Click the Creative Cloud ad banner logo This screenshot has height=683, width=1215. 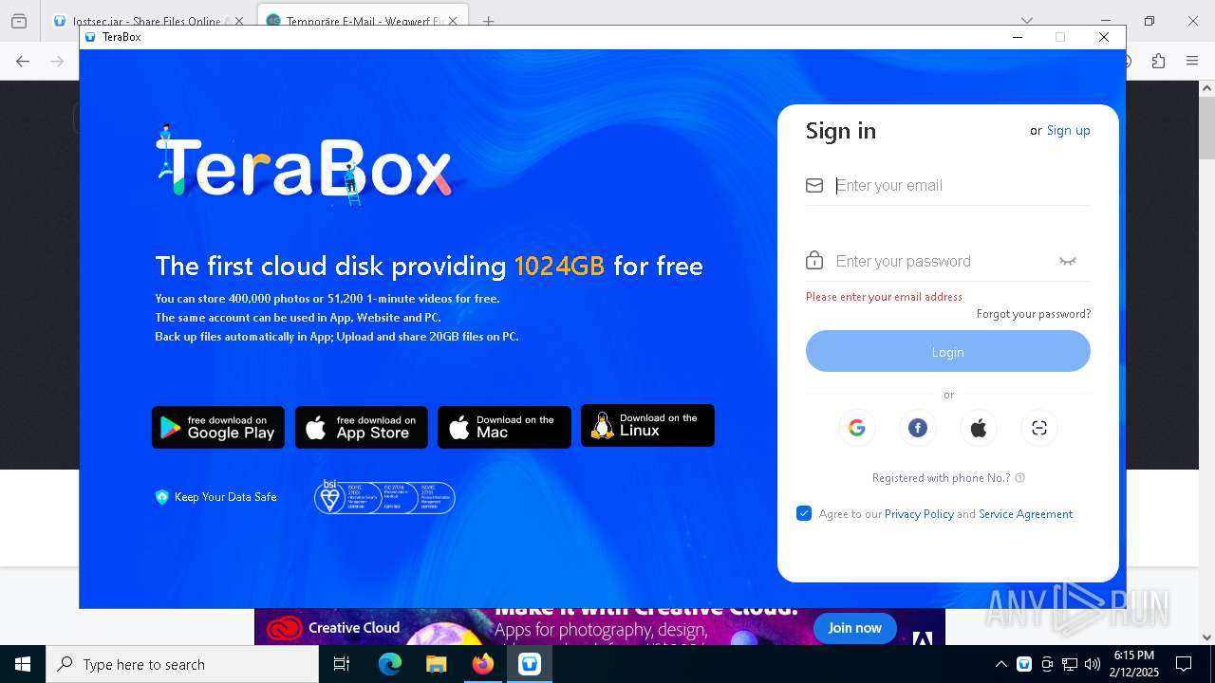click(x=284, y=628)
